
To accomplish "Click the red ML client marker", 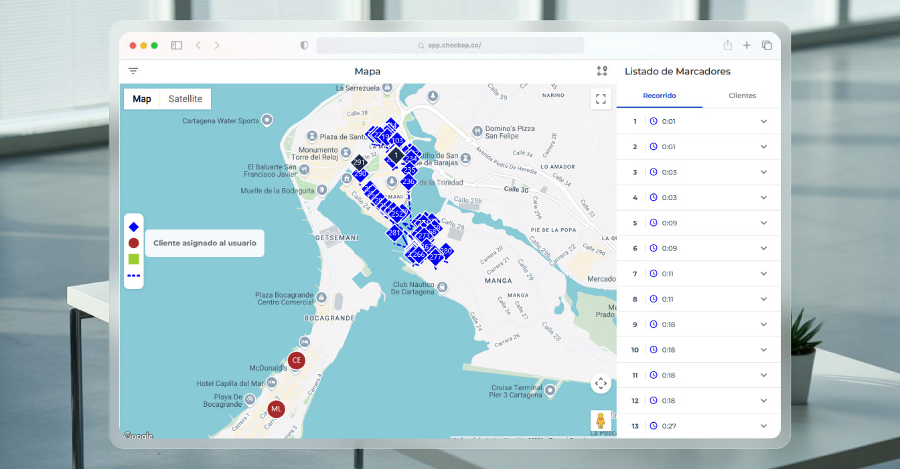I will click(276, 409).
